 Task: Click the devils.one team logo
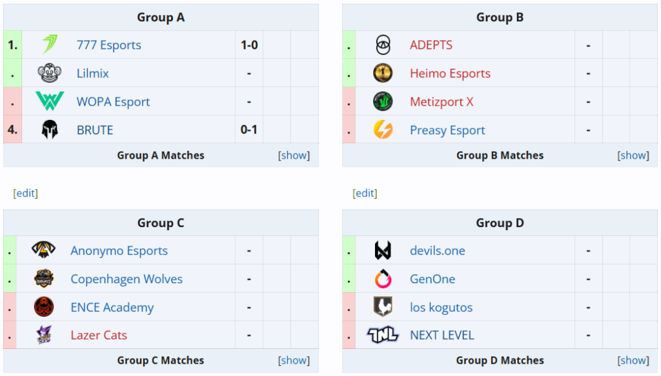(383, 251)
